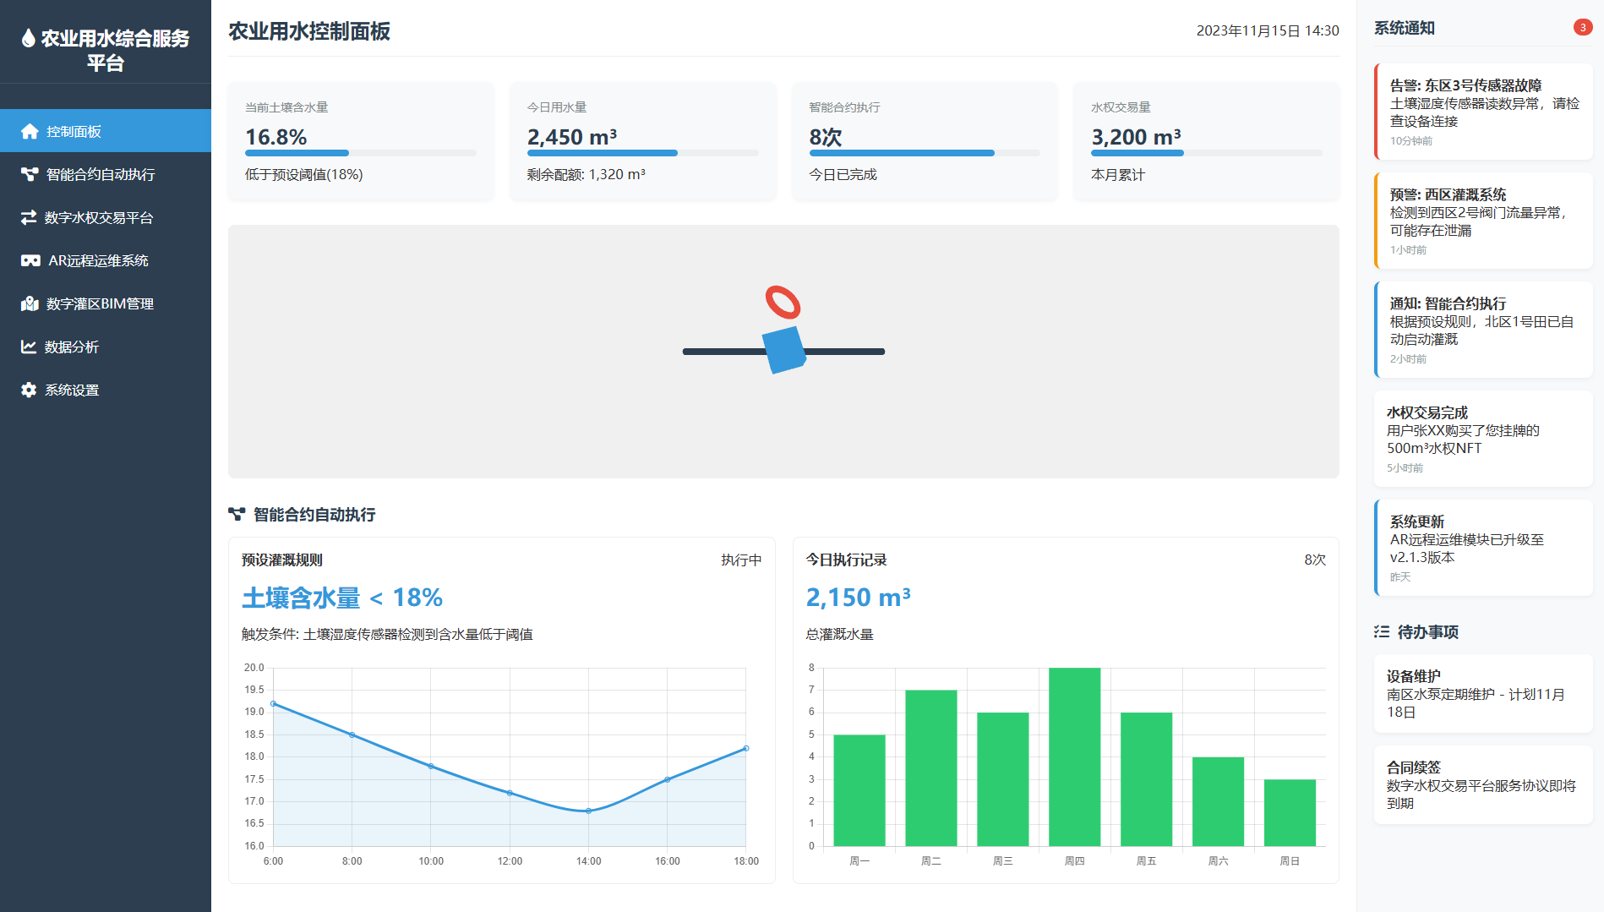Open the 西区灌溉系统 warning notification
The image size is (1604, 912).
click(x=1483, y=221)
